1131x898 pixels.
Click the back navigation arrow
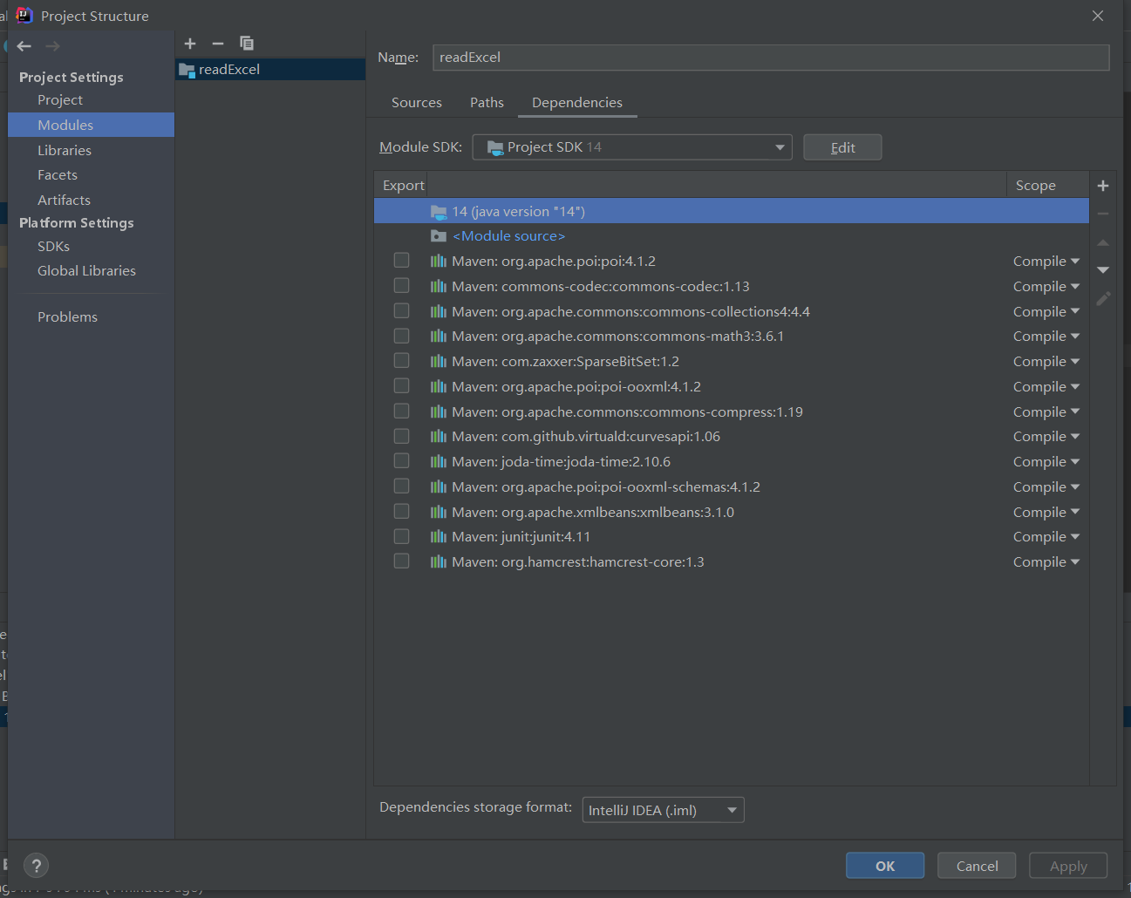pyautogui.click(x=24, y=46)
